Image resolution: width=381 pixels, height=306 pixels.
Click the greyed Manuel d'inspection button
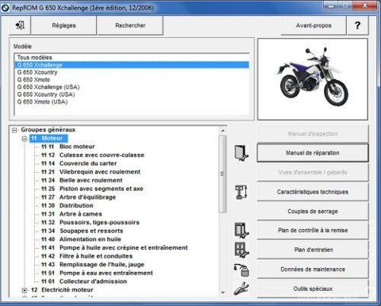313,134
